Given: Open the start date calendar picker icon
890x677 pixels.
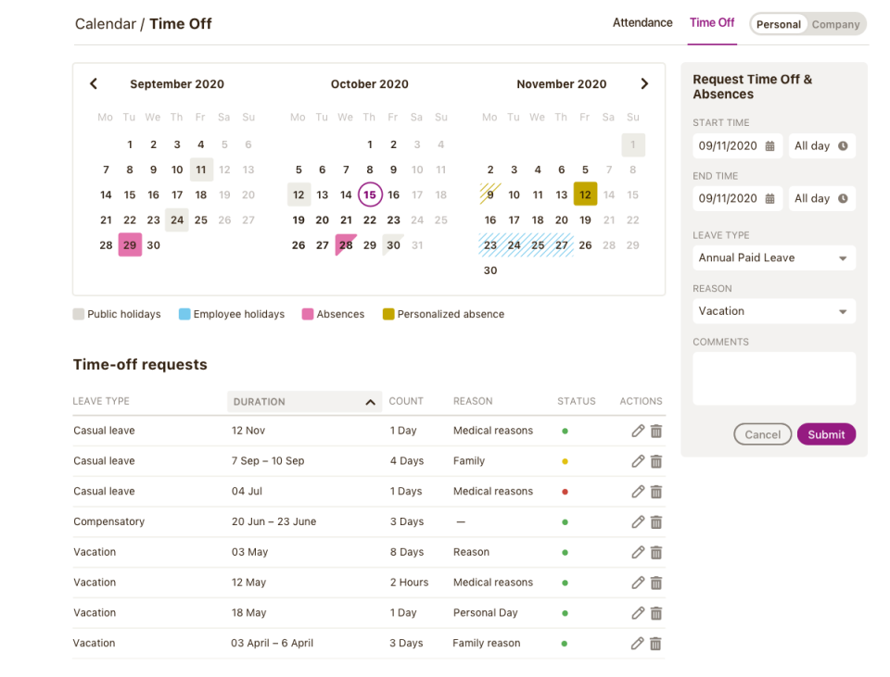Looking at the screenshot, I should [x=769, y=145].
